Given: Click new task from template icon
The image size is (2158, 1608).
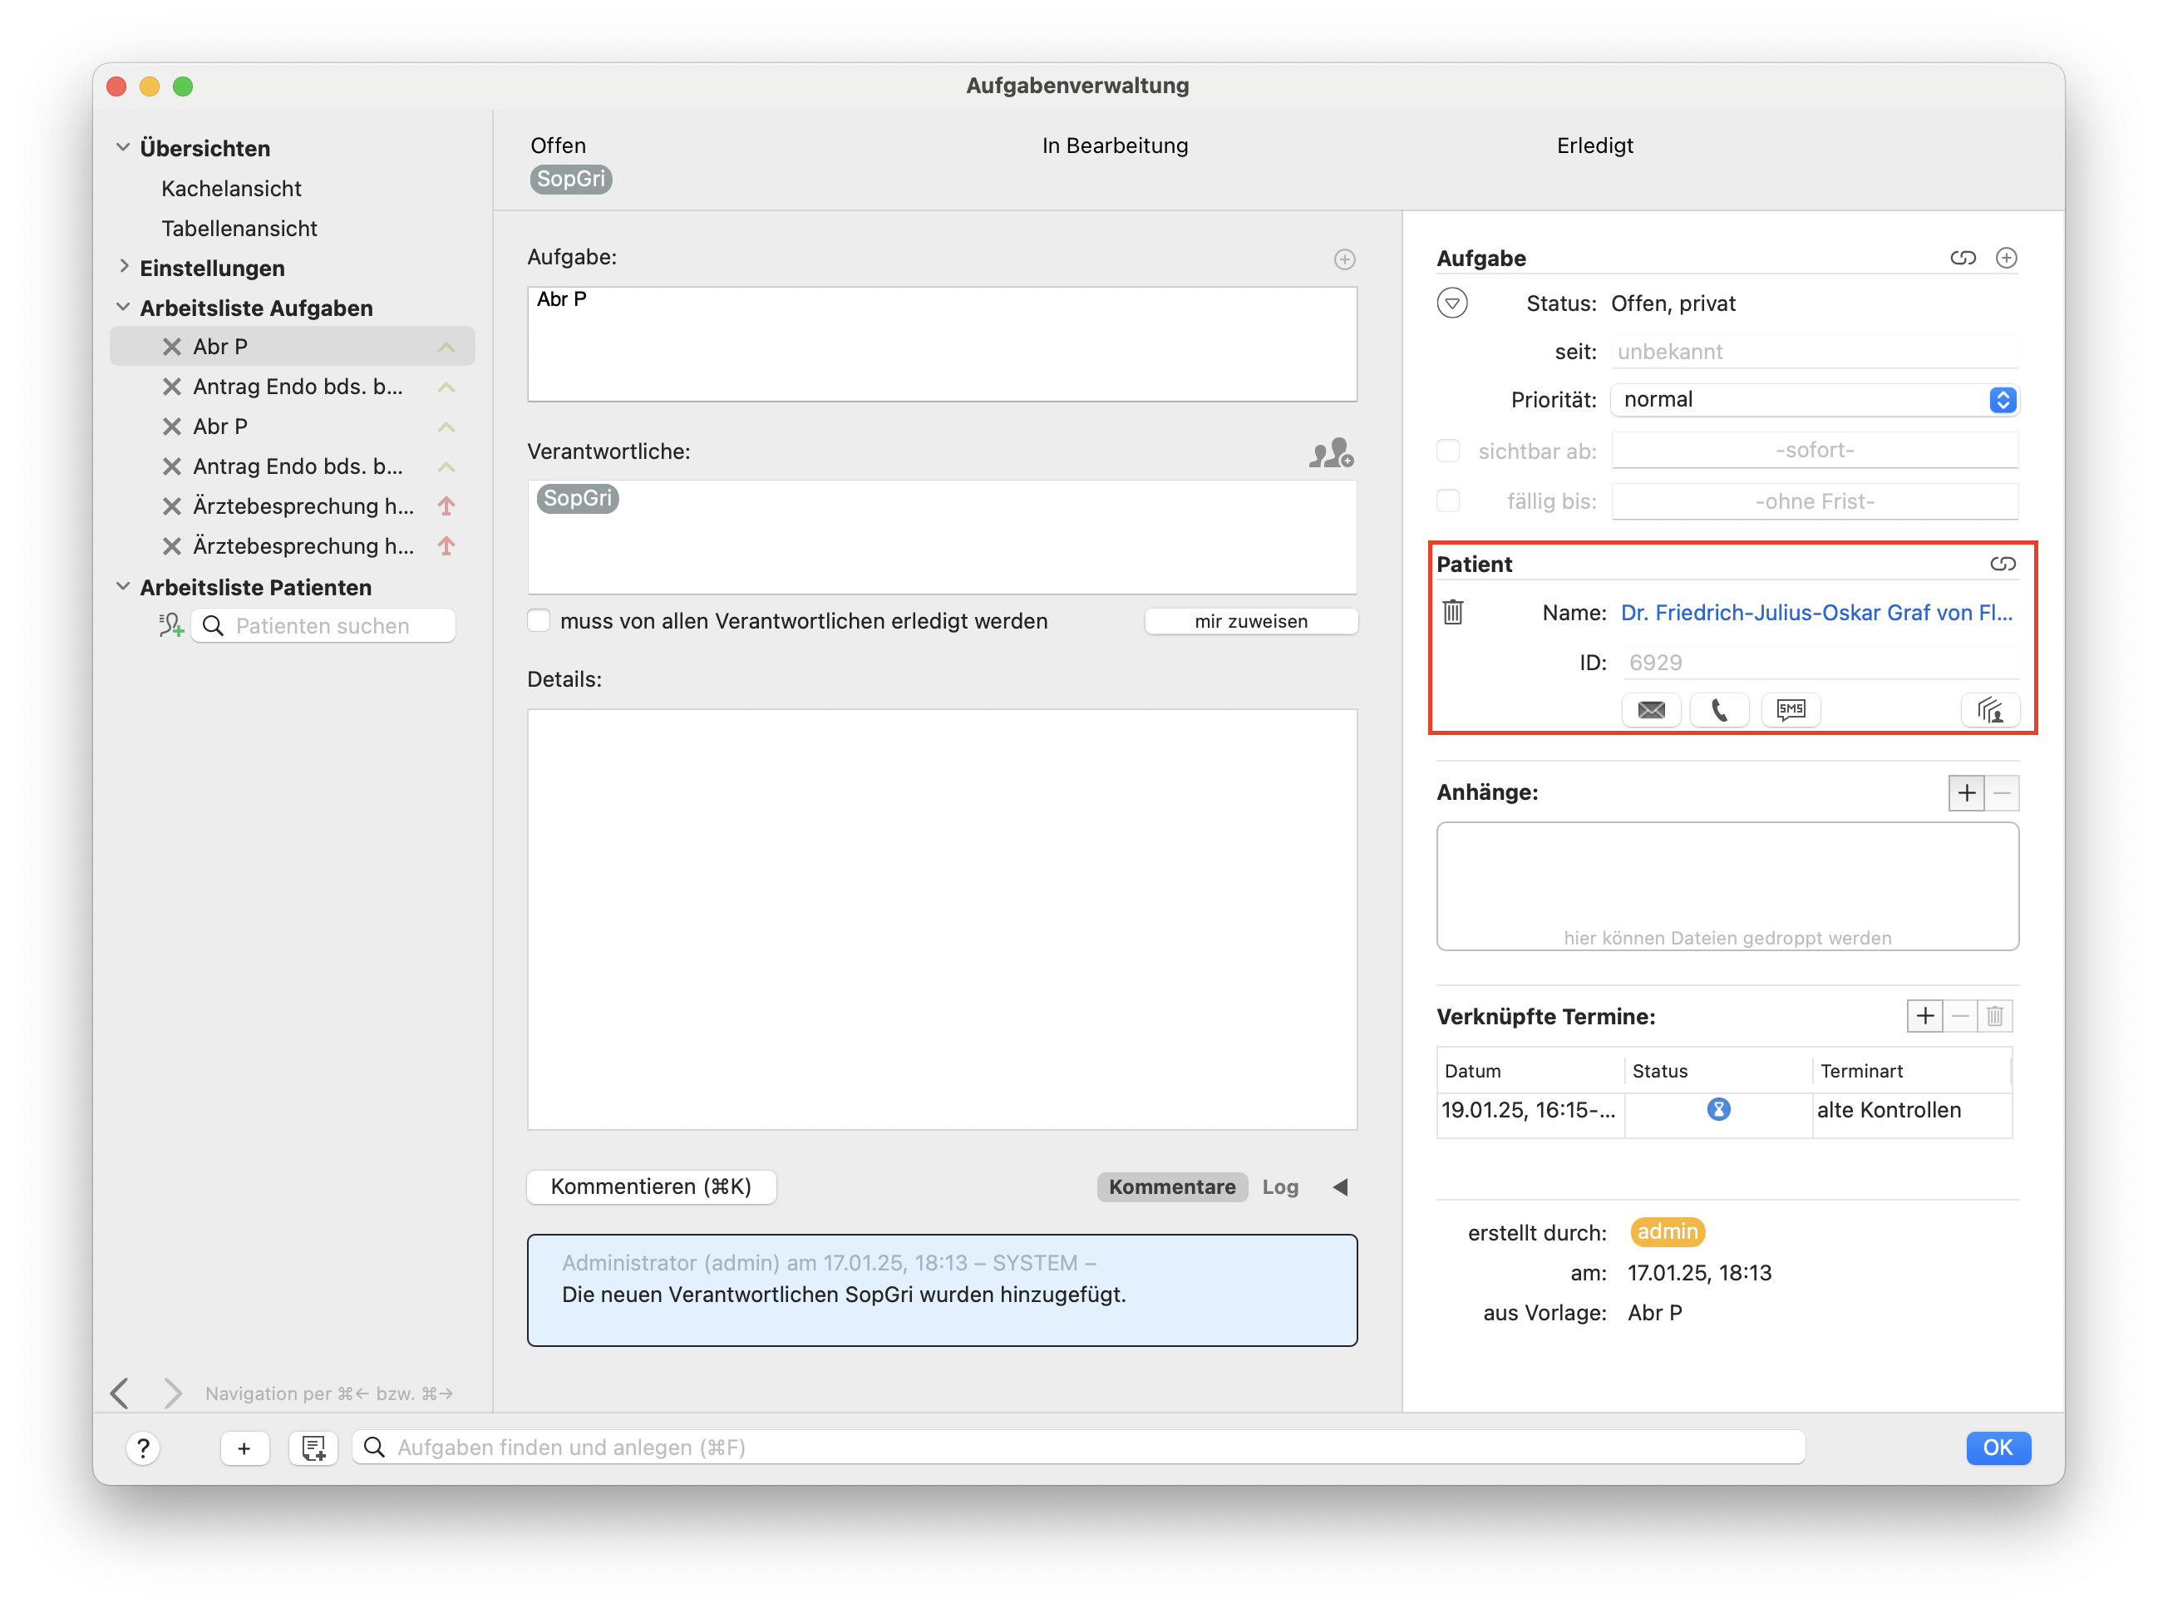Looking at the screenshot, I should coord(313,1448).
